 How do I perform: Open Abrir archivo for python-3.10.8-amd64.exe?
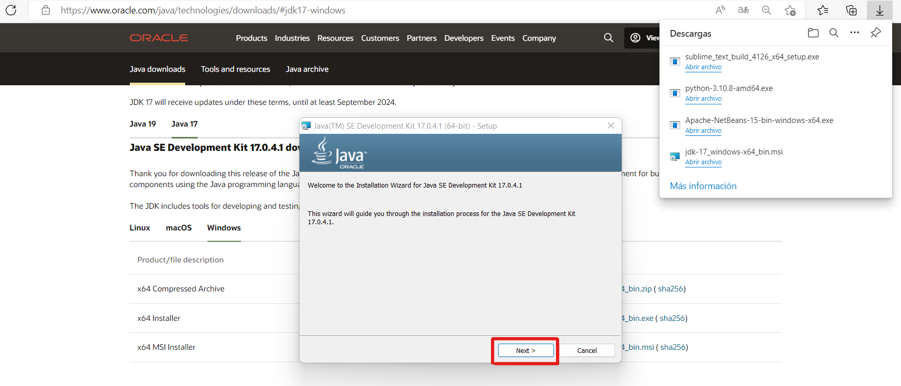click(x=703, y=99)
